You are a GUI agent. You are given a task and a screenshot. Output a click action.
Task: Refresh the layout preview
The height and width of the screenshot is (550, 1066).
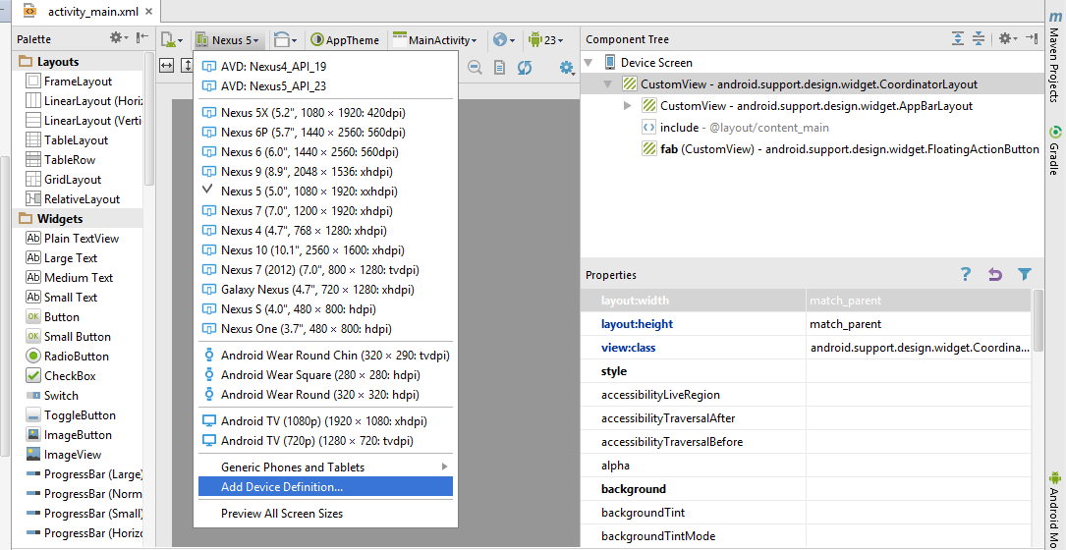pyautogui.click(x=525, y=67)
